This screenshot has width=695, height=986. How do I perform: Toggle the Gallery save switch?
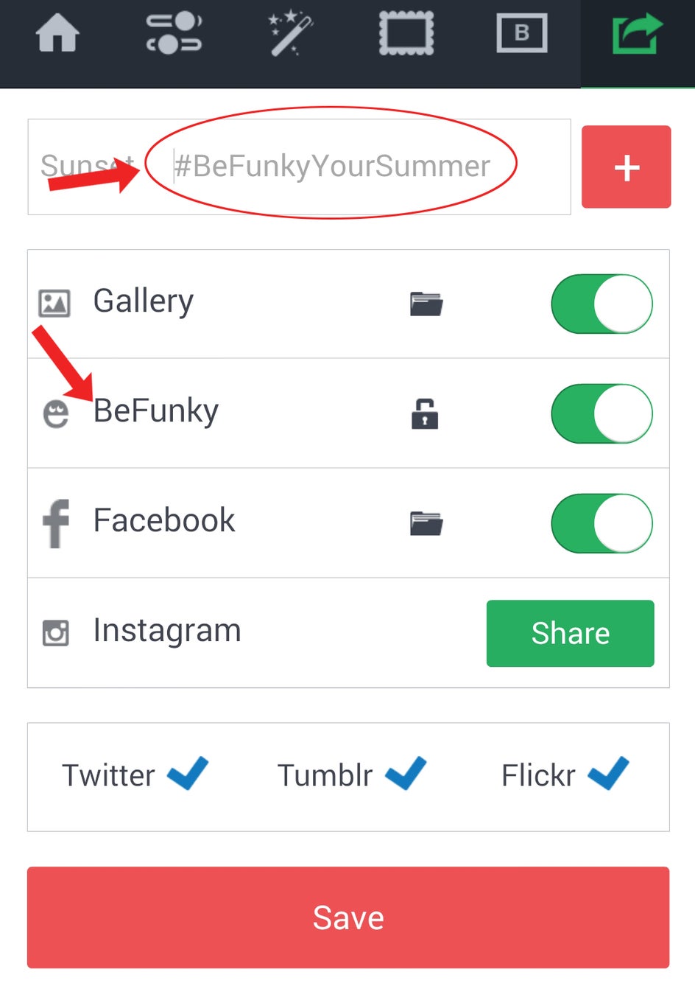pyautogui.click(x=601, y=304)
